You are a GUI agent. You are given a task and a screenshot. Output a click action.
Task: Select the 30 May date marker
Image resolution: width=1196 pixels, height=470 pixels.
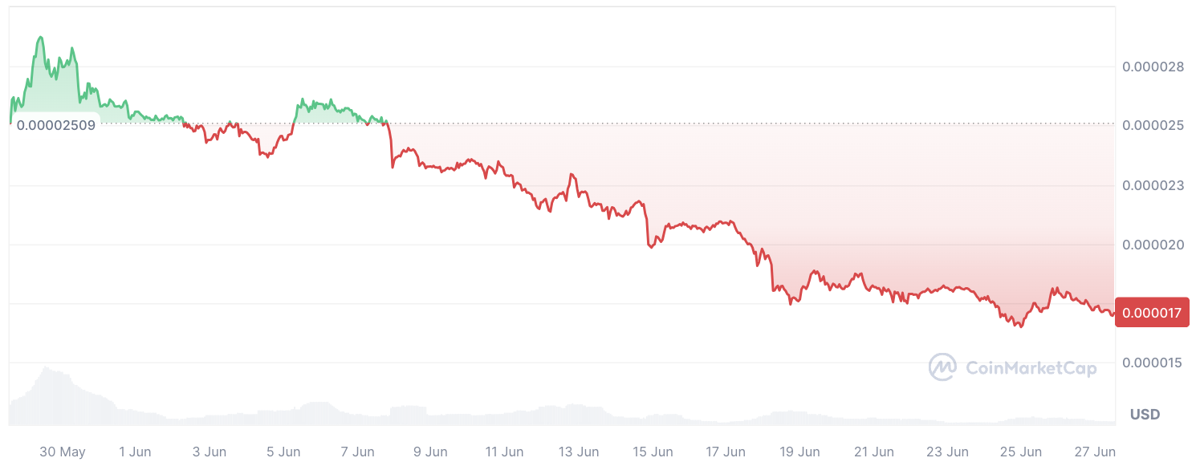point(63,452)
